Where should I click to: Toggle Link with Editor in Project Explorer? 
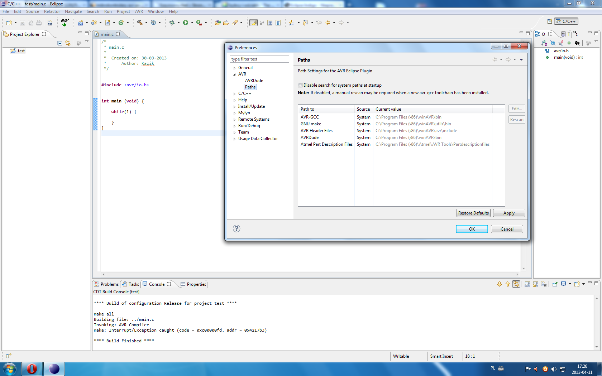tap(68, 43)
